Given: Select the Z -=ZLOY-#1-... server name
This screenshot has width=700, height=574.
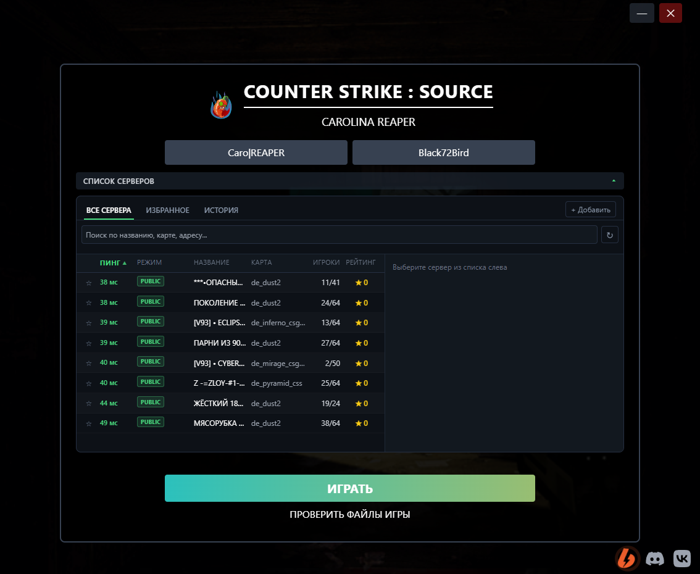Looking at the screenshot, I should tap(219, 383).
